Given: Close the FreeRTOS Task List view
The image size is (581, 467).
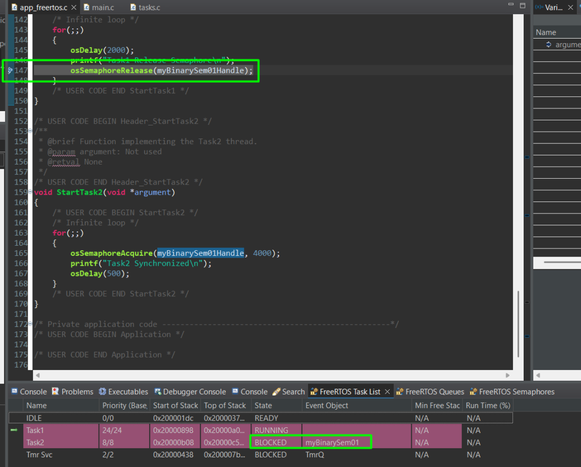Looking at the screenshot, I should point(388,392).
